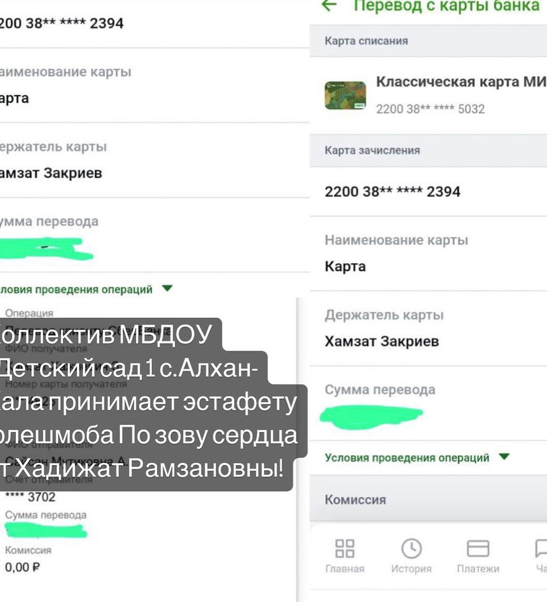Open the Платежи card icon
Viewport: 547px width, 602px height.
478,548
